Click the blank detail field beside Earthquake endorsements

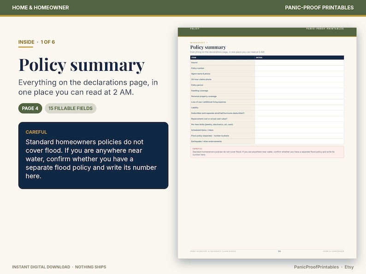coord(299,141)
